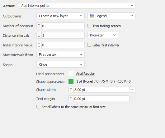Open the Arial Regular label appearance link
The width and height of the screenshot is (165, 138).
coord(86,74)
